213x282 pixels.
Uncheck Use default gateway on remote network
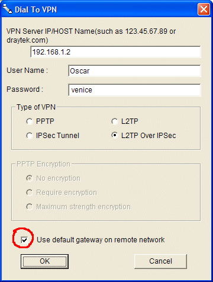coord(24,240)
